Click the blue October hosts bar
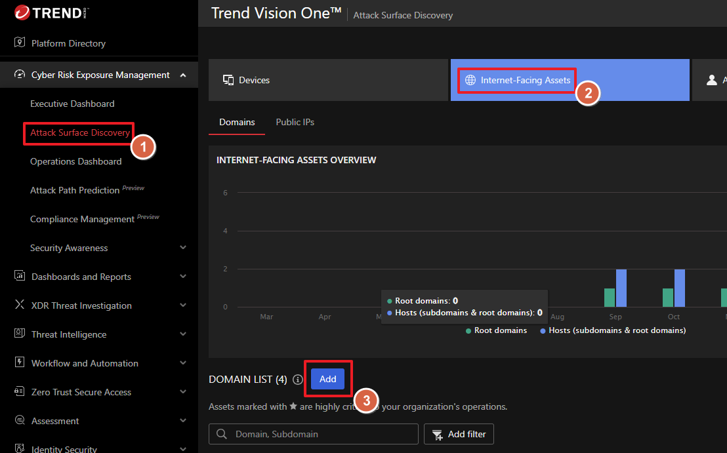Image resolution: width=727 pixels, height=453 pixels. point(680,288)
